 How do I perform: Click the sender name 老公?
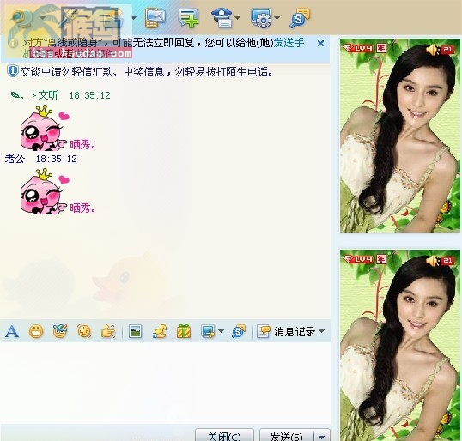pyautogui.click(x=15, y=159)
